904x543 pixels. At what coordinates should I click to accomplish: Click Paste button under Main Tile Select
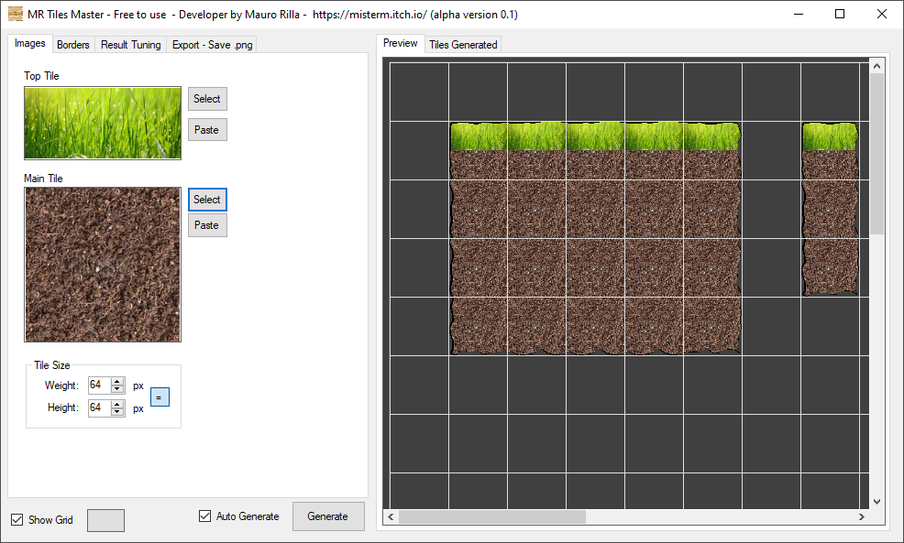click(207, 224)
